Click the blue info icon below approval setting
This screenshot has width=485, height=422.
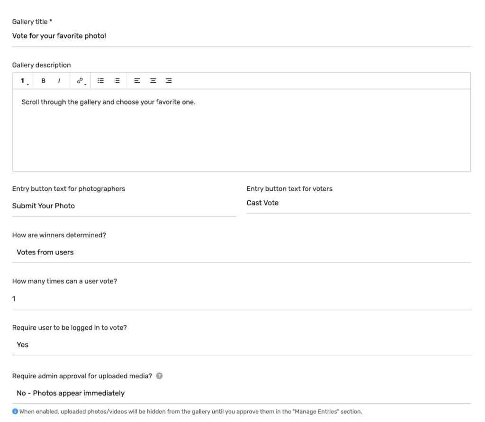(x=15, y=412)
